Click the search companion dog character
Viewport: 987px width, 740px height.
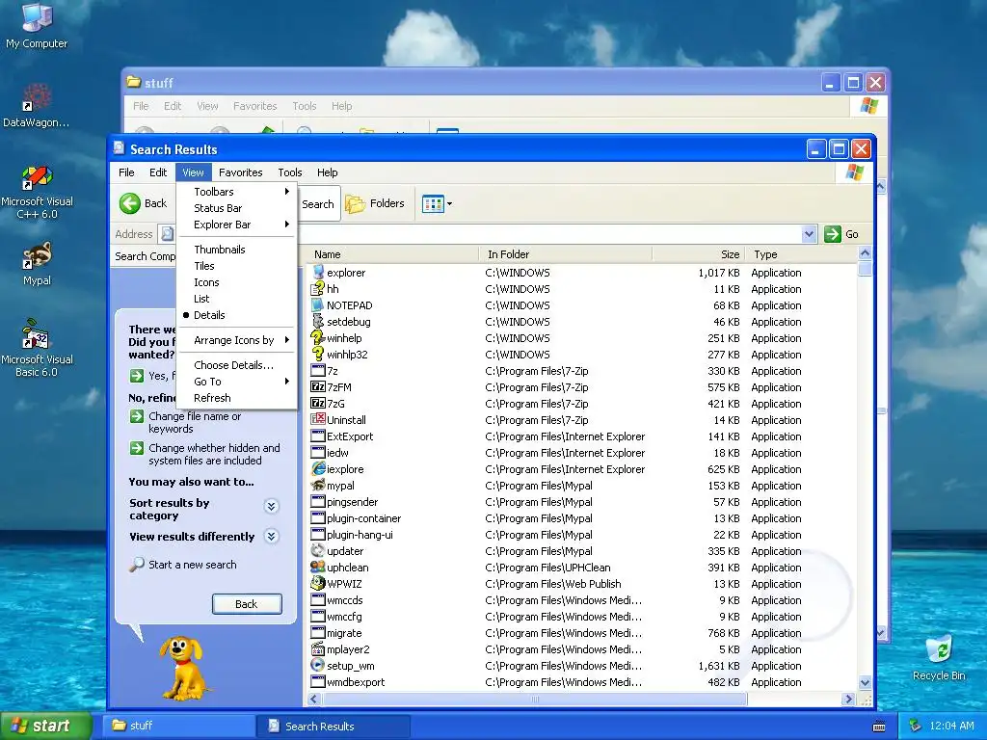(x=181, y=667)
